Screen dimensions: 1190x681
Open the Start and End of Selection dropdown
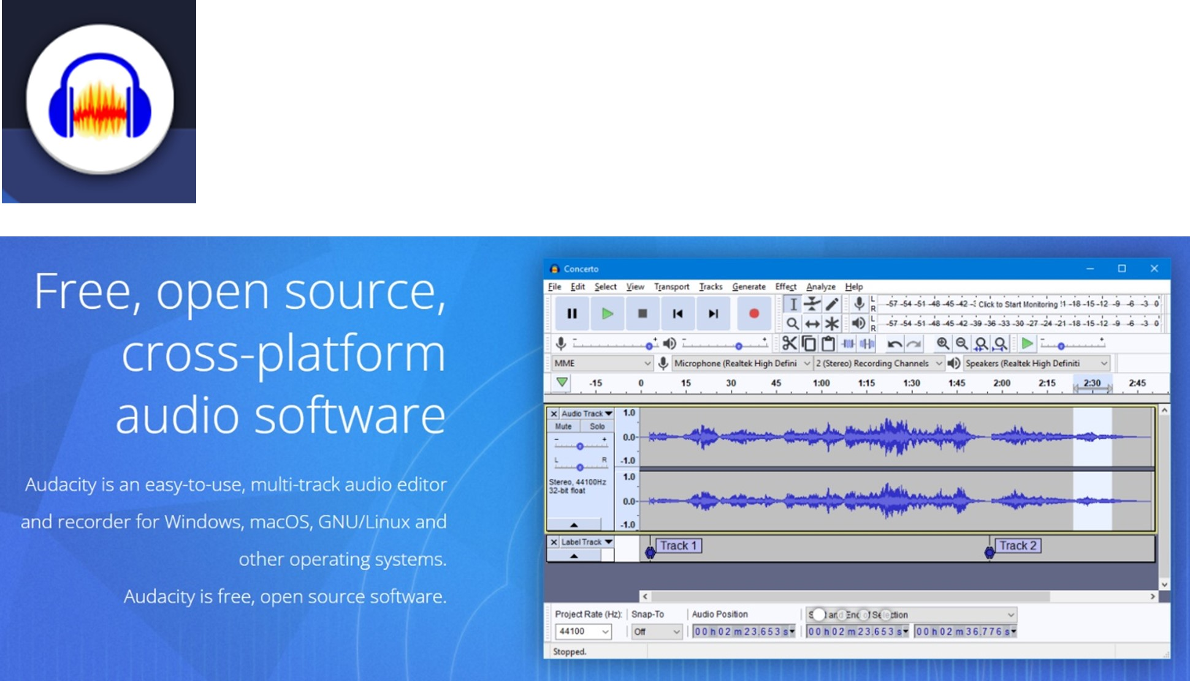coord(911,614)
